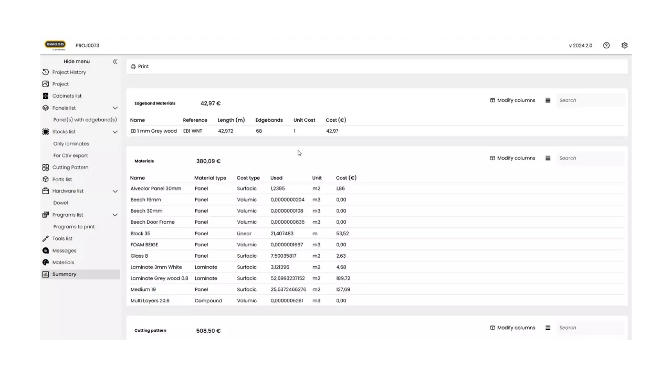672x378 pixels.
Task: Collapse sidebar with double chevron icon
Action: click(x=115, y=61)
